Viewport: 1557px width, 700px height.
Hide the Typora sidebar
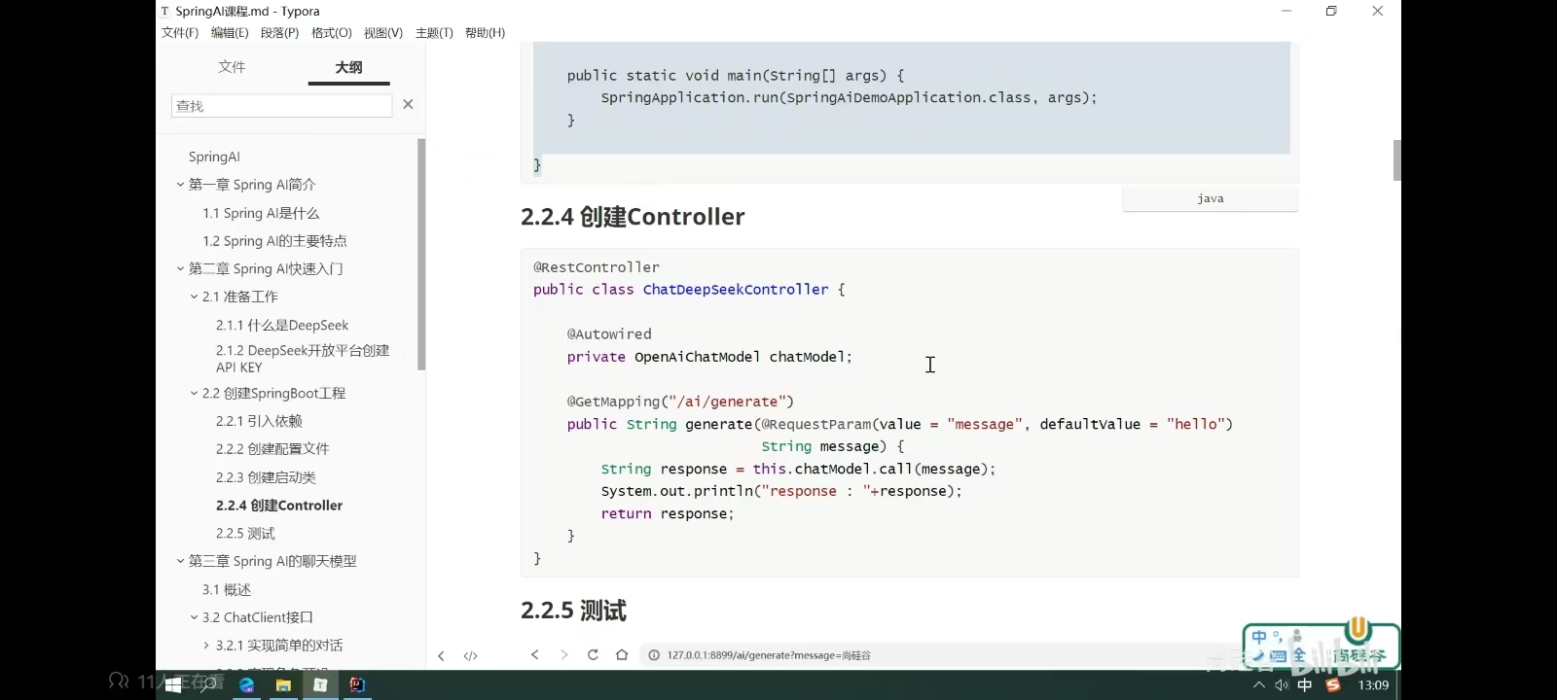pos(441,656)
